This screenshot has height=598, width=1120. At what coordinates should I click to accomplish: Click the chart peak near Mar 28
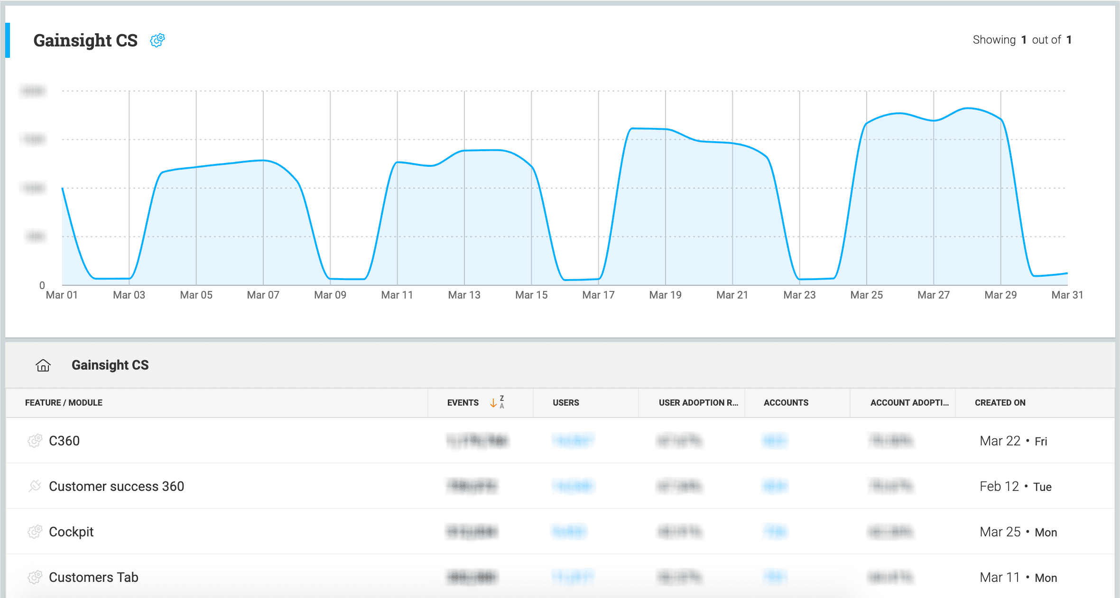coord(968,109)
